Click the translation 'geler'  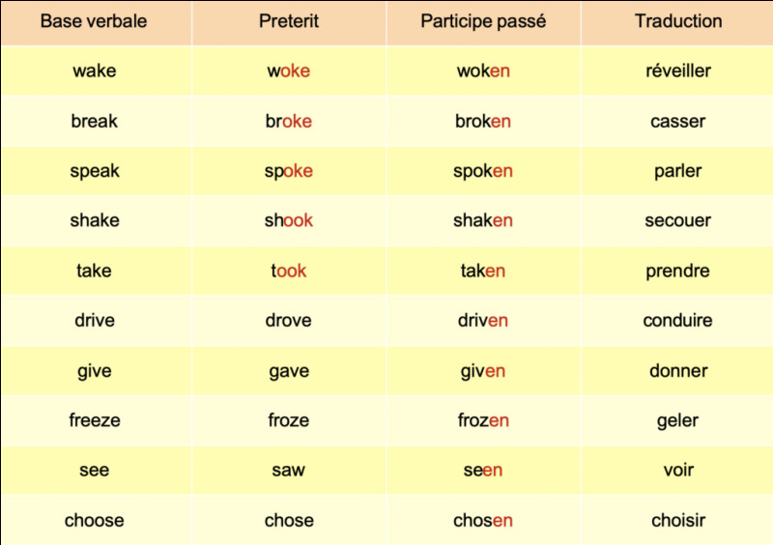click(x=678, y=420)
